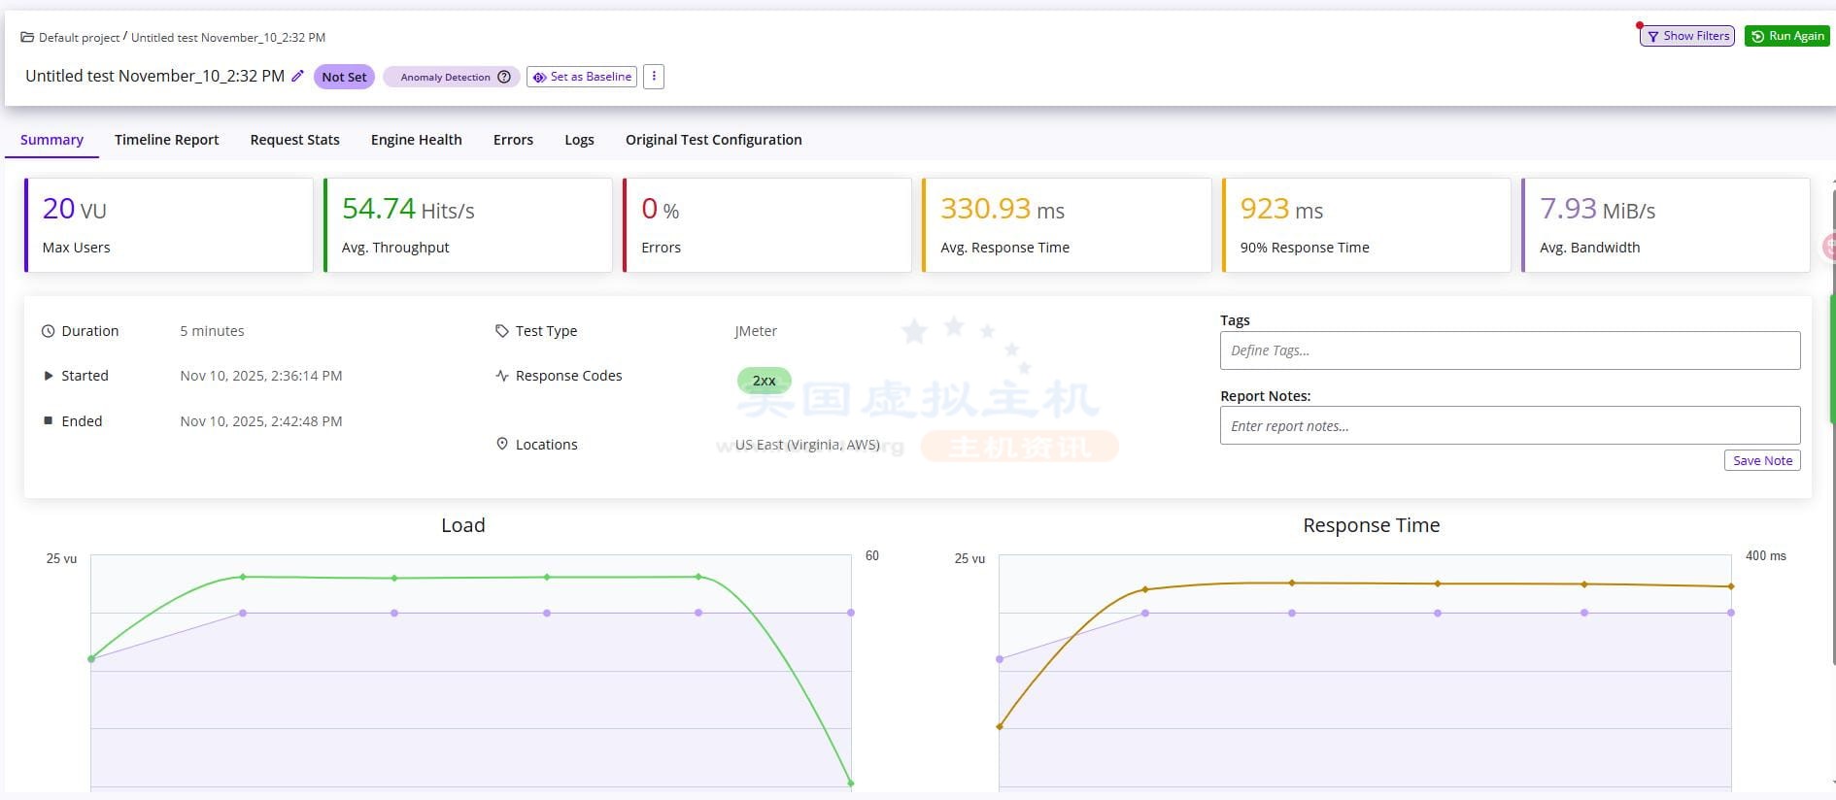The width and height of the screenshot is (1836, 800).
Task: Open the three-dot more options menu
Action: click(x=654, y=76)
